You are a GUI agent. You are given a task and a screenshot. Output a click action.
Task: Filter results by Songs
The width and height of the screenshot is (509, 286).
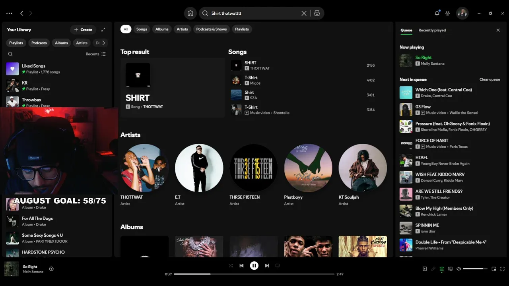(142, 29)
